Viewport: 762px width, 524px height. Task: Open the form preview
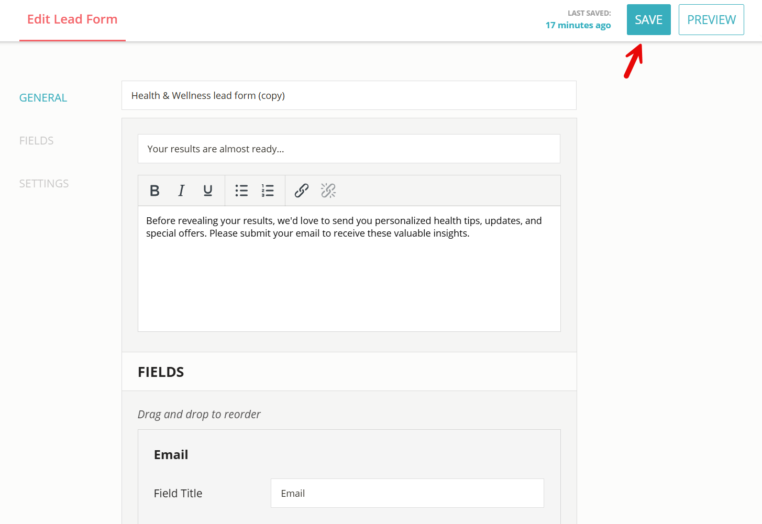pos(711,20)
